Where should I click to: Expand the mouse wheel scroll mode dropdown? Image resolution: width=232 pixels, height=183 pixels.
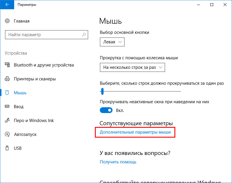(x=132, y=67)
